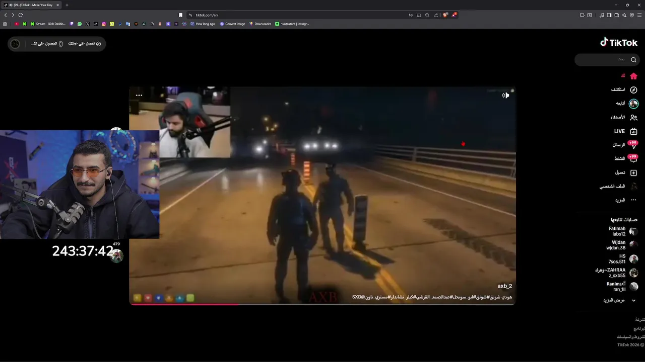Viewport: 645px width, 362px height.
Task: Open the Brave Wallet icon
Action: [617, 15]
